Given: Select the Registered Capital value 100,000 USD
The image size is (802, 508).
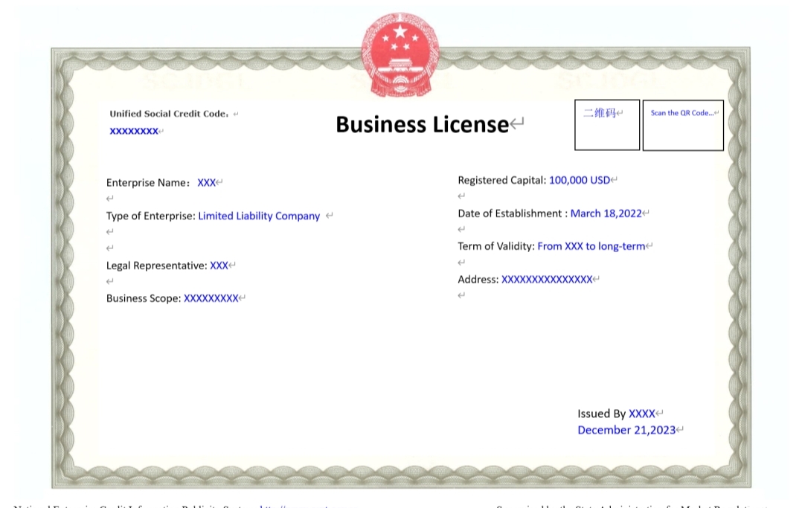Looking at the screenshot, I should (580, 179).
